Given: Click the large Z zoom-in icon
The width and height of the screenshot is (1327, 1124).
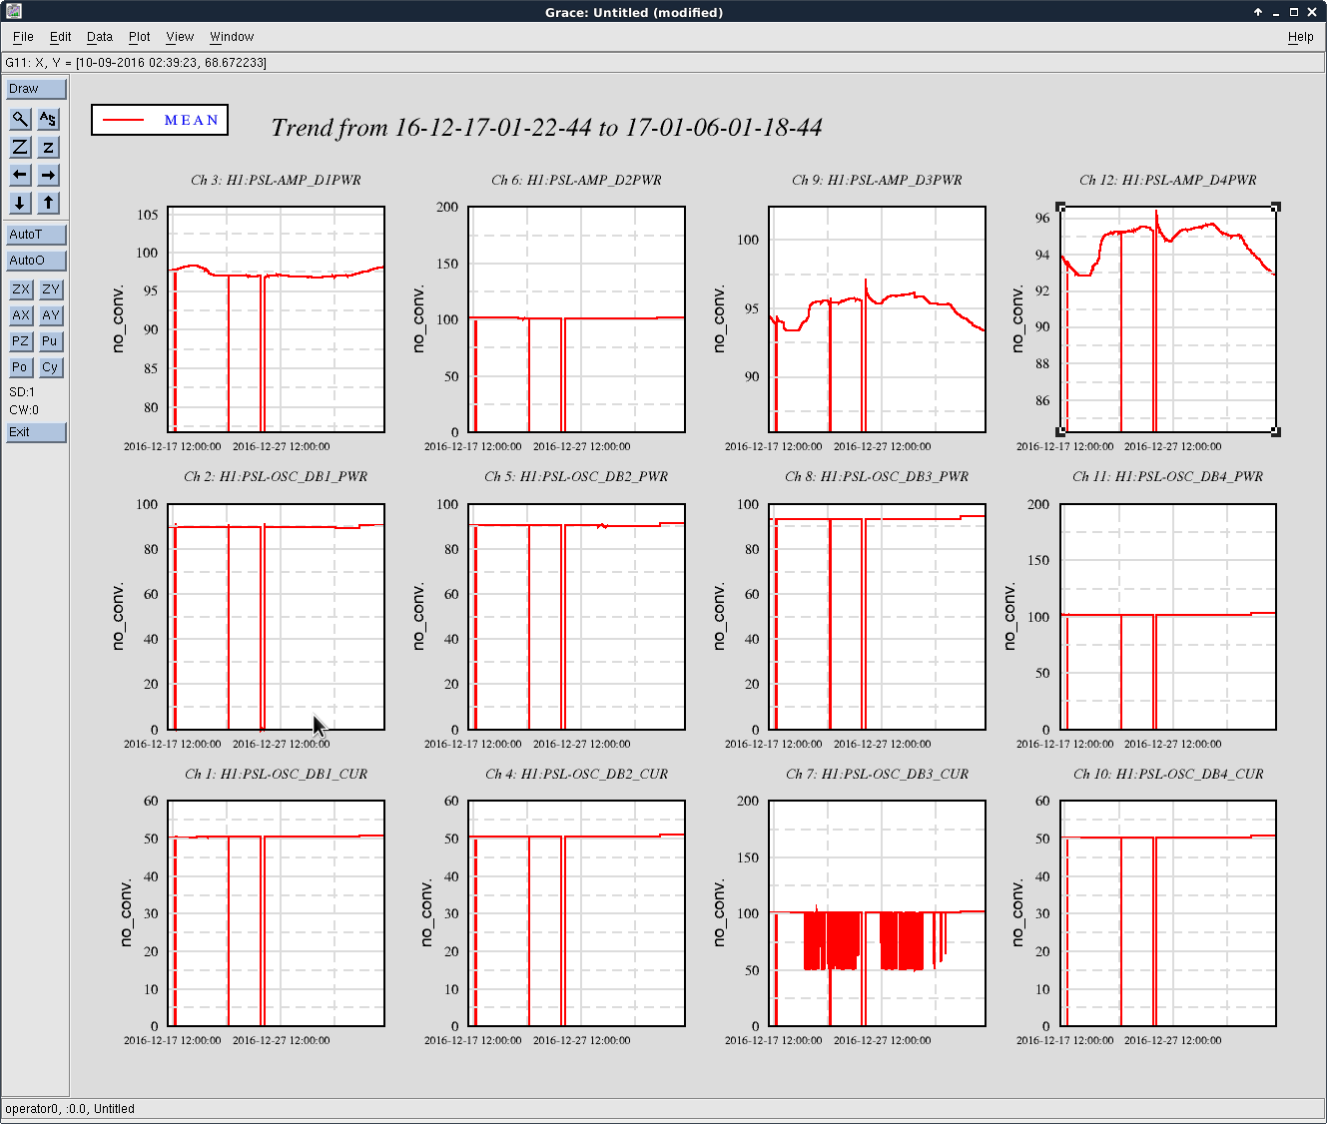Looking at the screenshot, I should click(x=20, y=147).
